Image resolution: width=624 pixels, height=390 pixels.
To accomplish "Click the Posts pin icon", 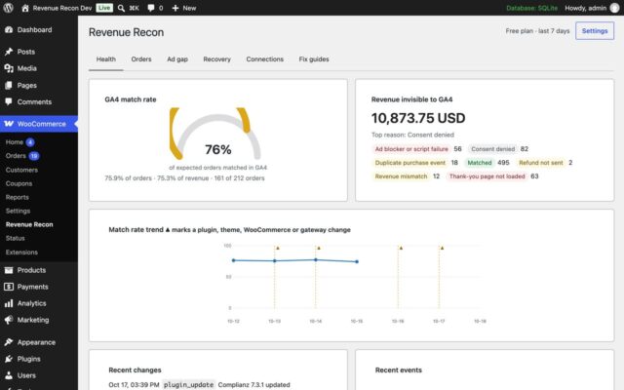I will (x=9, y=52).
